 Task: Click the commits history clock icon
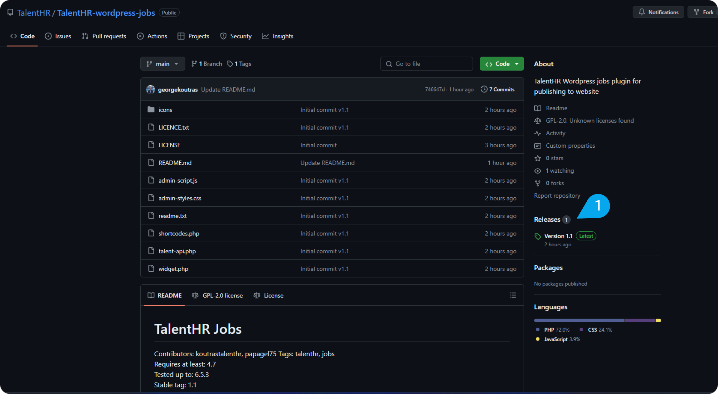coord(484,89)
